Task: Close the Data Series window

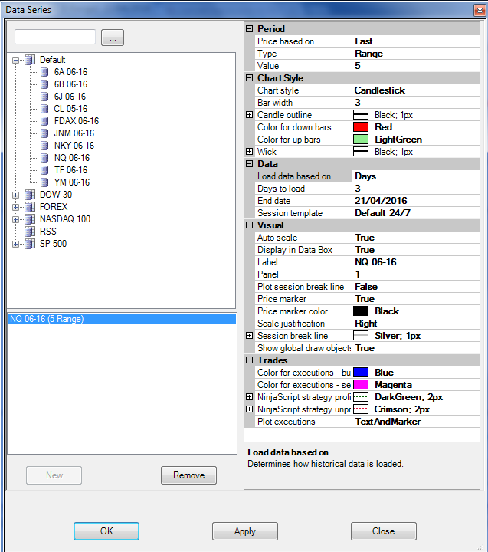Action: (x=480, y=10)
